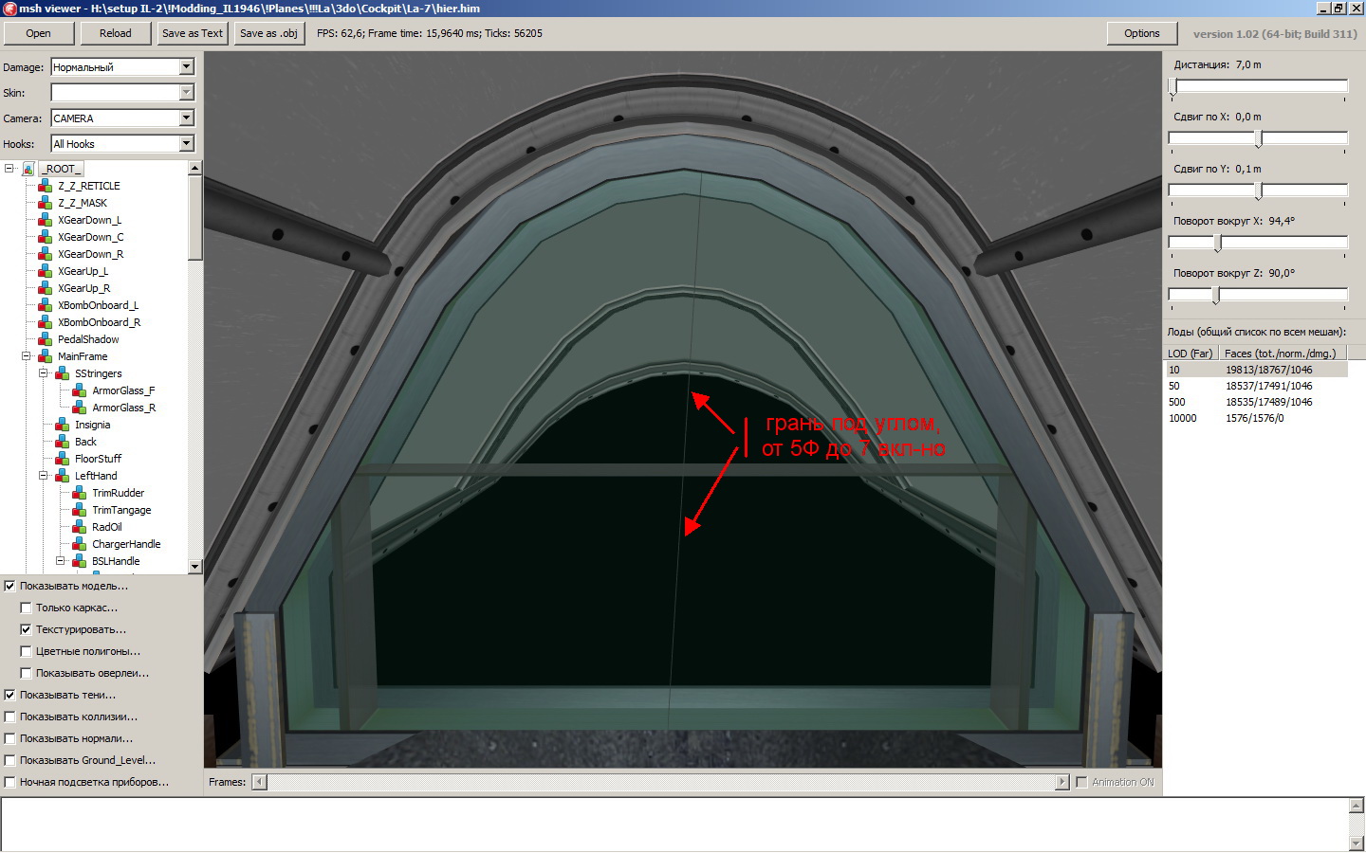The width and height of the screenshot is (1366, 853).
Task: Click the LeftHand mesh node icon
Action: 62,476
